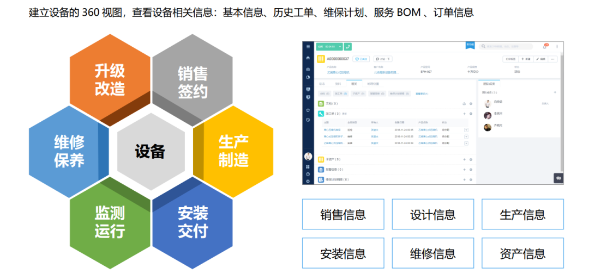Open the star favorites icon in sidebar
589x274 pixels.
click(308, 110)
